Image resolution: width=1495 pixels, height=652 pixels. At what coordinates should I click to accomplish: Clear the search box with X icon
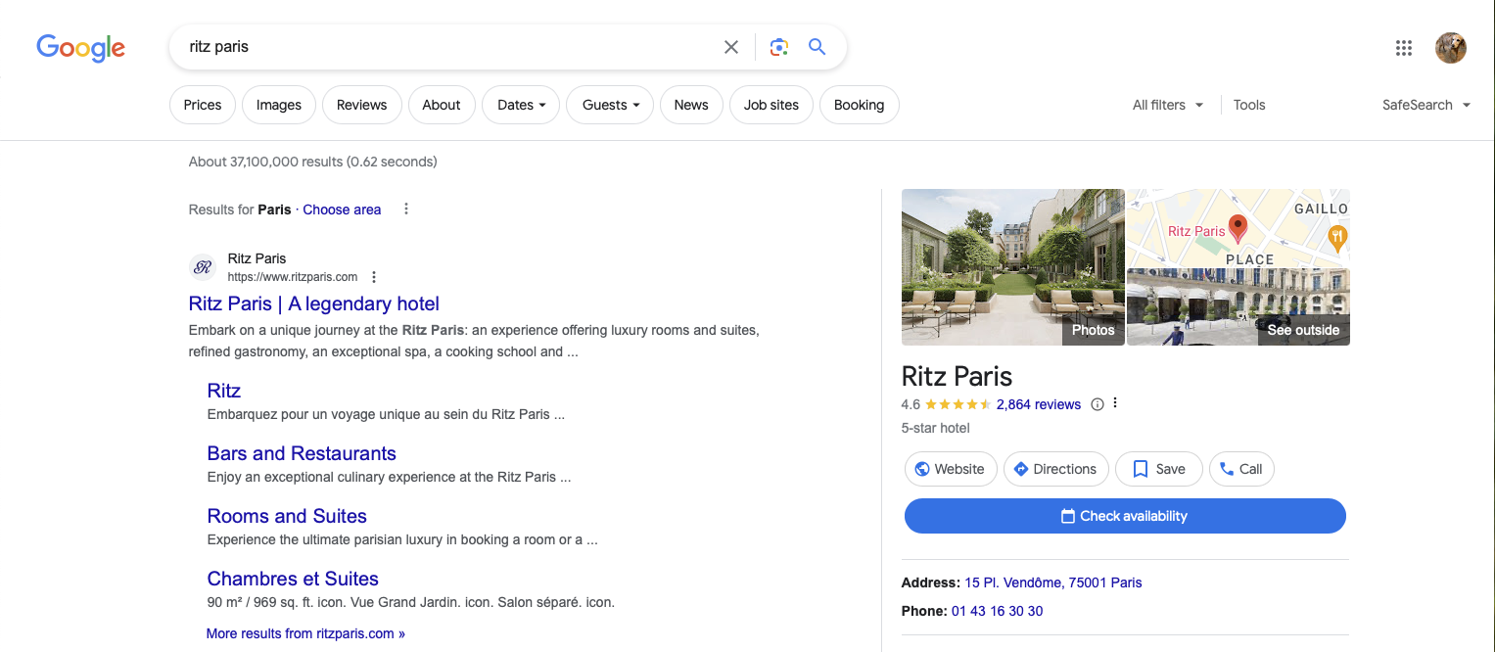tap(730, 47)
